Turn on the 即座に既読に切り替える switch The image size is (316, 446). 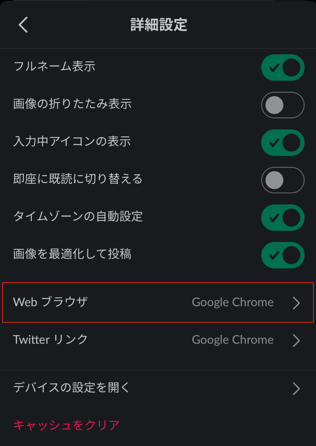coord(282,180)
